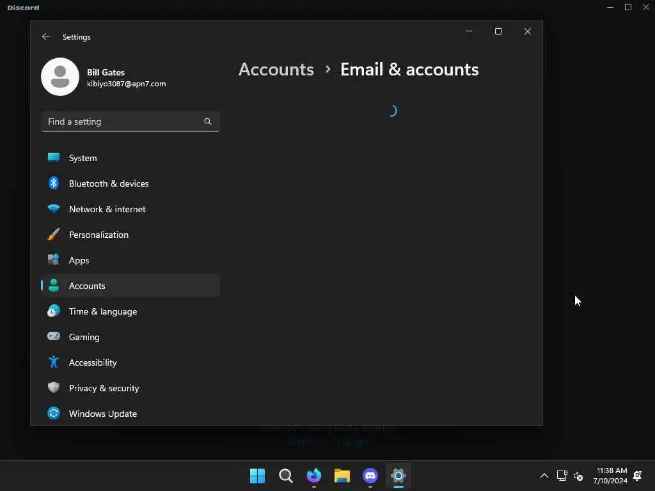The width and height of the screenshot is (655, 491).
Task: Open Apps settings
Action: 130,260
